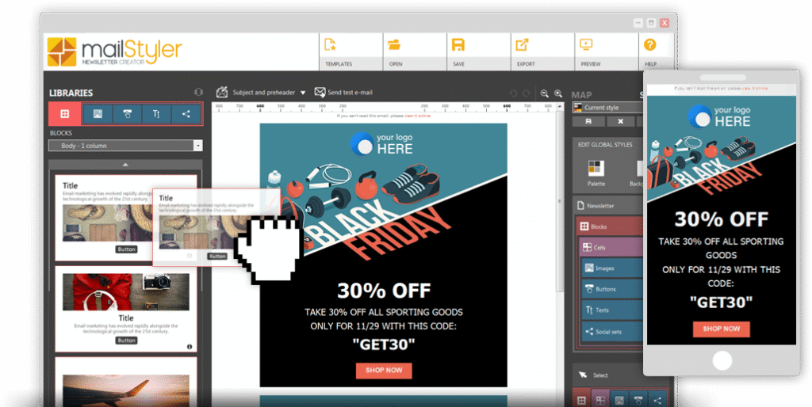Select the Blocks library tab
Image resolution: width=812 pixels, height=407 pixels.
pyautogui.click(x=64, y=114)
